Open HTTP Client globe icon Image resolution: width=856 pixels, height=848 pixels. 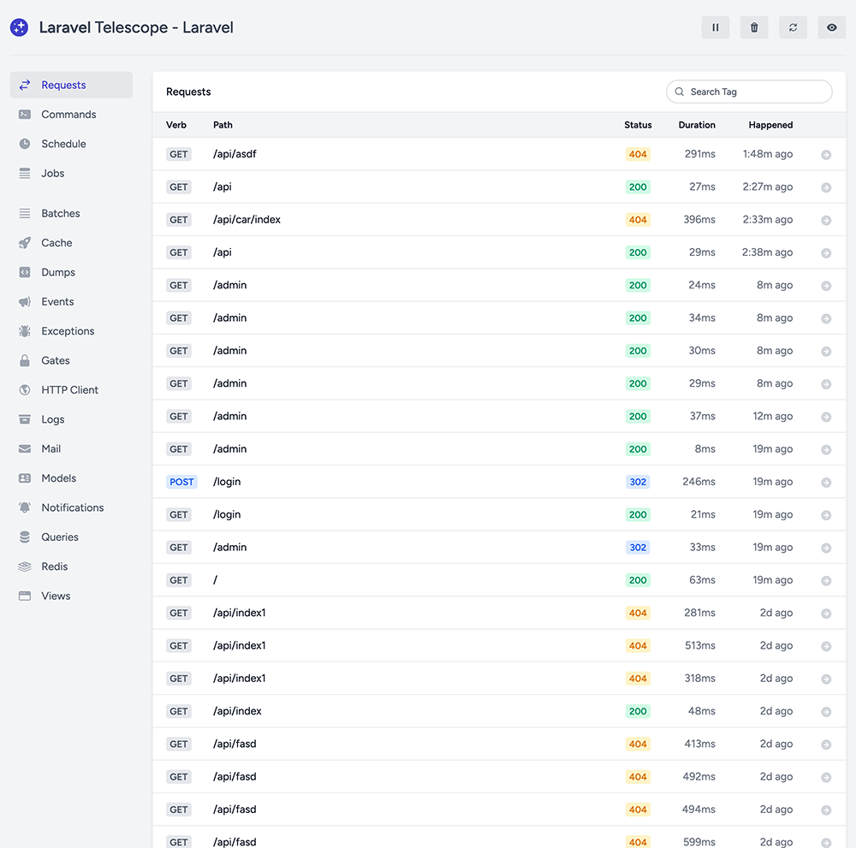point(25,390)
